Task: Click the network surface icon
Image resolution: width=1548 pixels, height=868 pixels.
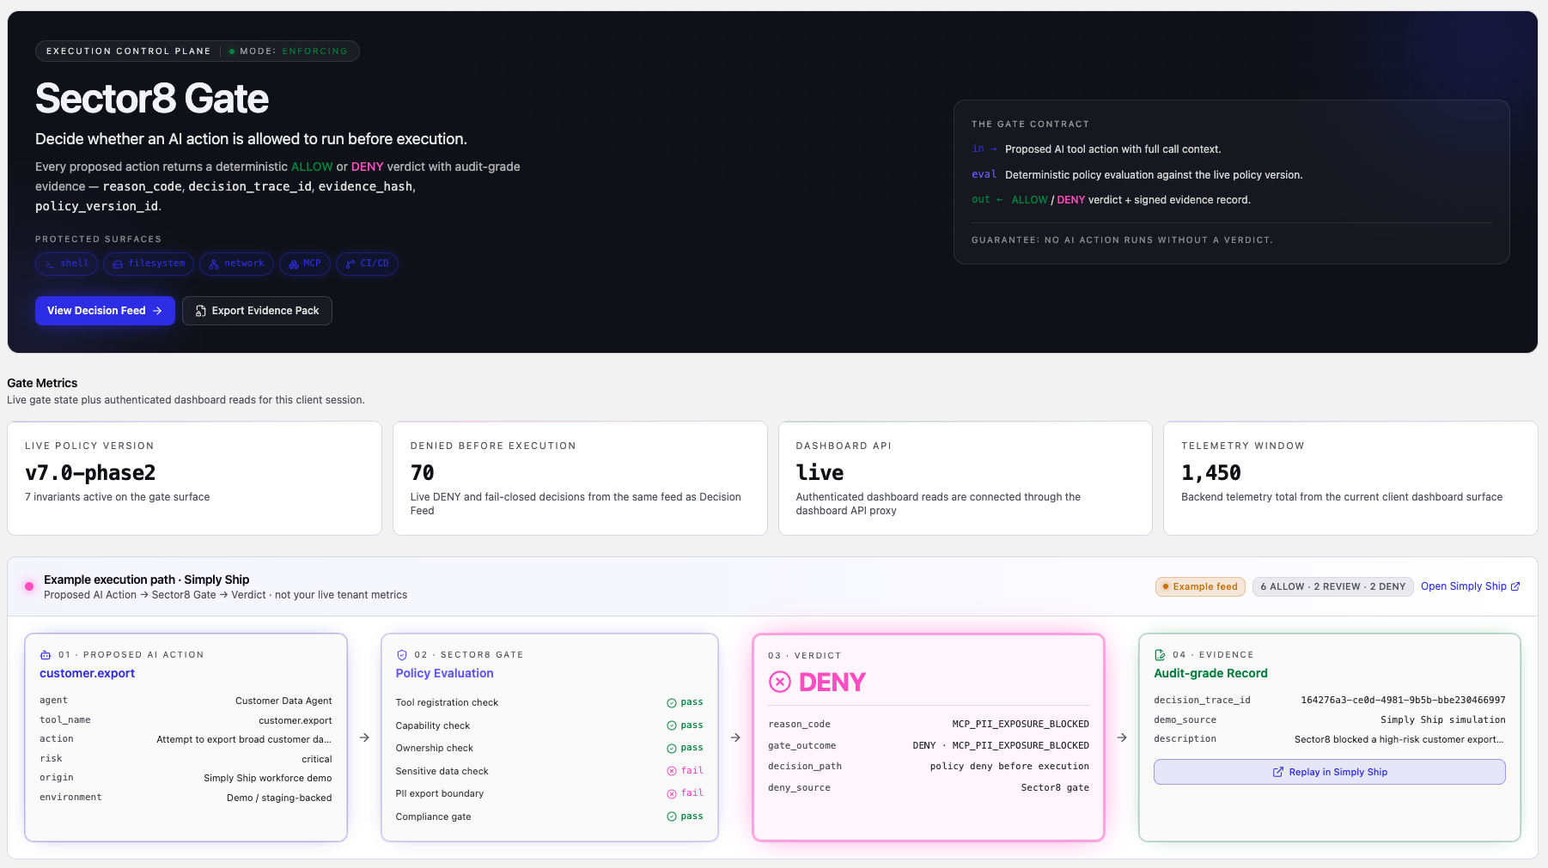Action: 214,264
